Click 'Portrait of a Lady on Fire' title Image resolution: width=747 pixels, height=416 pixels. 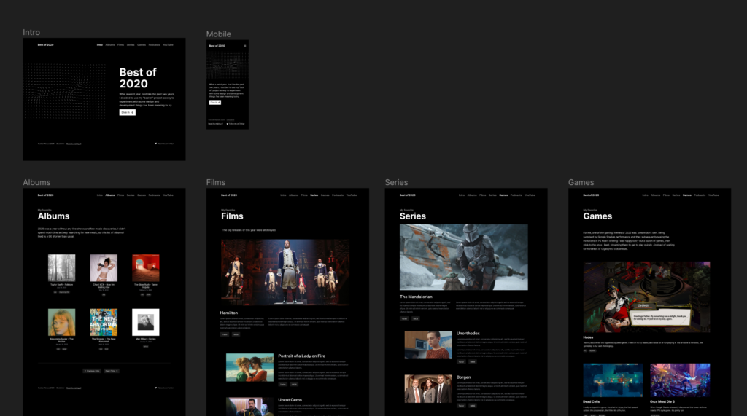(301, 356)
